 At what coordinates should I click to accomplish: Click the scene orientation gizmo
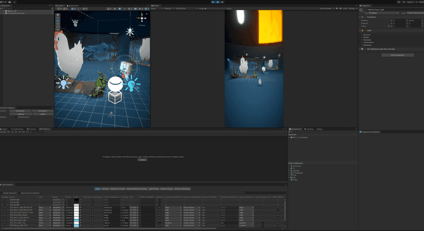pos(142,19)
